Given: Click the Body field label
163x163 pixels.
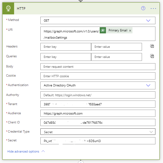Looking at the screenshot, I should 10,66.
